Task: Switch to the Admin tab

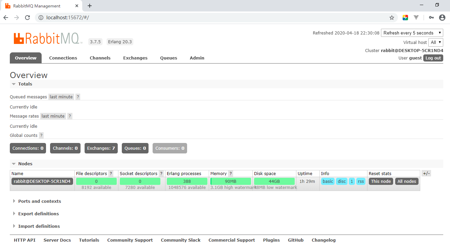Action: [x=197, y=58]
